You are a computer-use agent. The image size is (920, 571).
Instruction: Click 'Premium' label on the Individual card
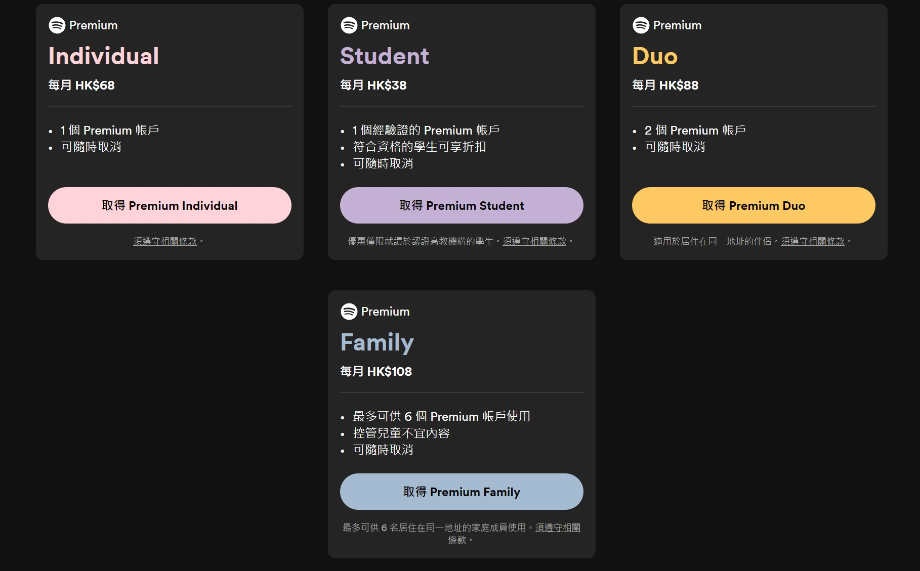(x=94, y=25)
